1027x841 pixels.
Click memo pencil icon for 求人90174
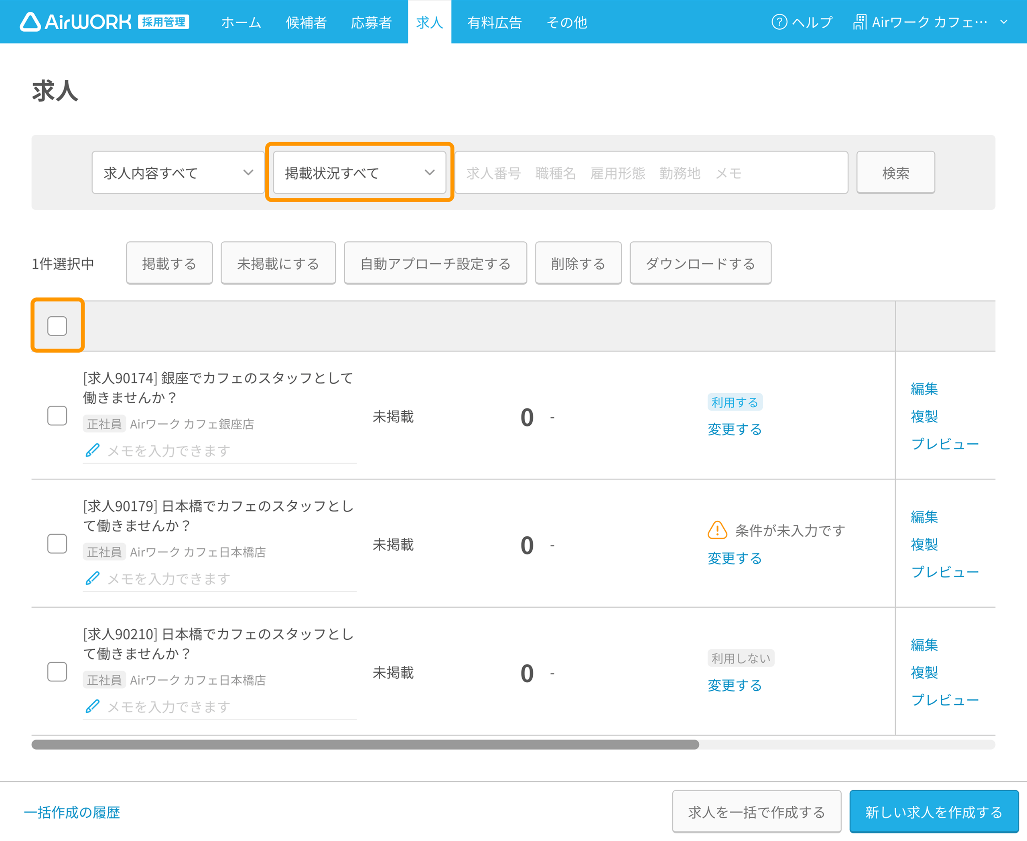(92, 451)
